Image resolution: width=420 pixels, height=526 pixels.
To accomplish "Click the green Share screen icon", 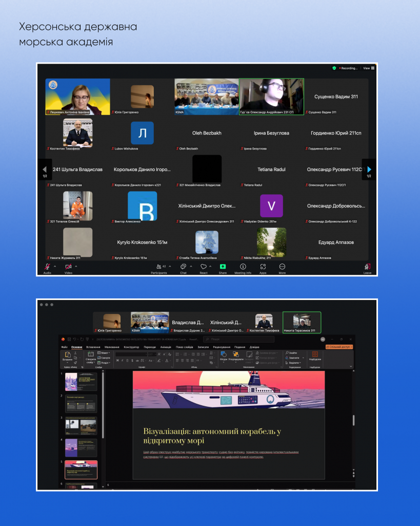I will click(x=223, y=267).
